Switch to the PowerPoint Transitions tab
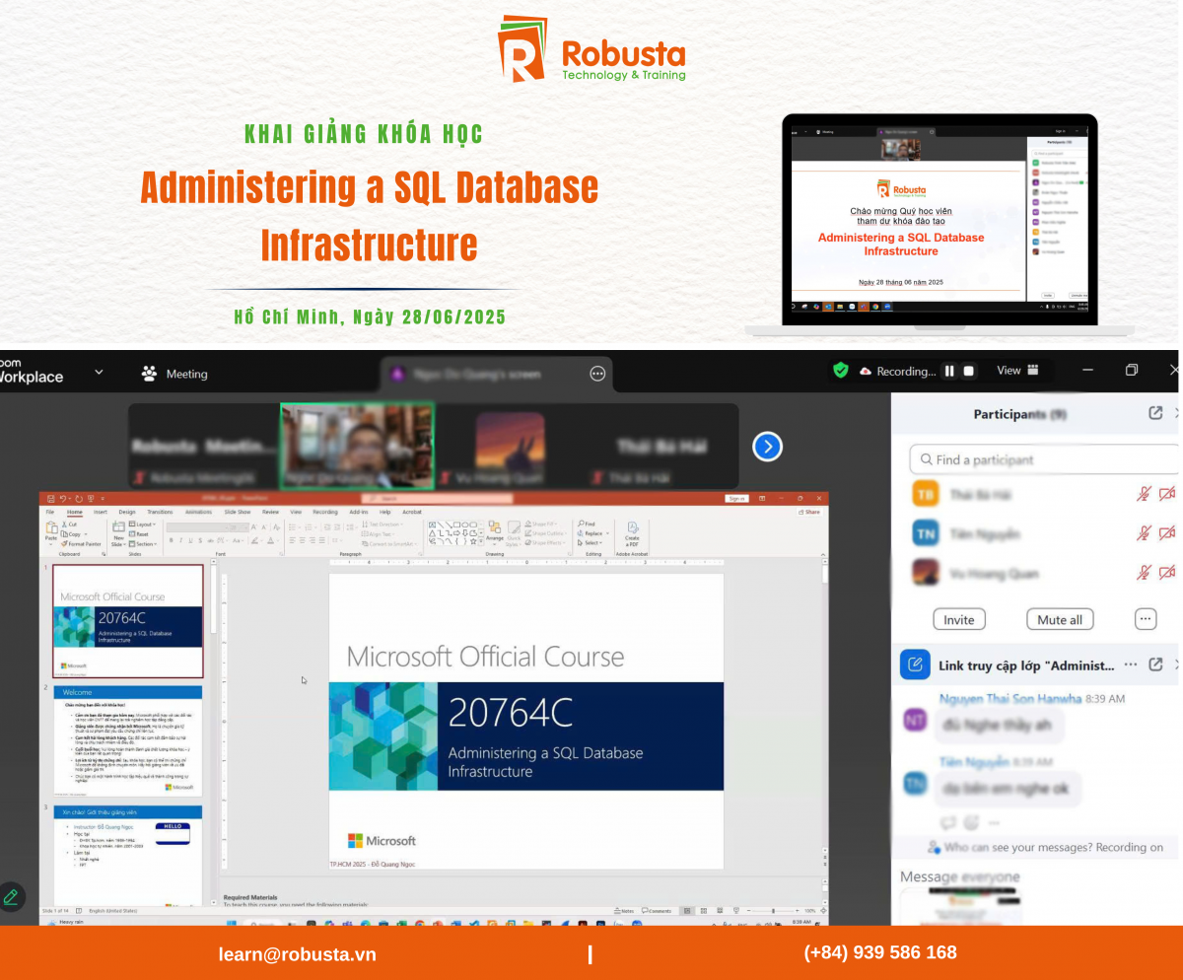1183x980 pixels. 160,512
